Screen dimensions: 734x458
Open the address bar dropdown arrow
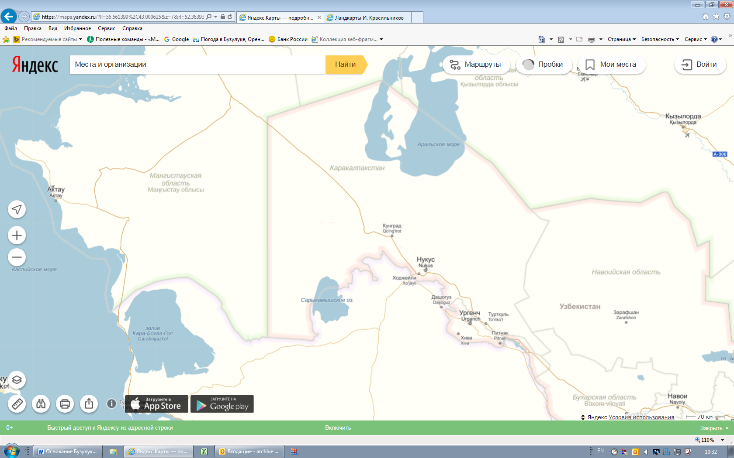216,17
